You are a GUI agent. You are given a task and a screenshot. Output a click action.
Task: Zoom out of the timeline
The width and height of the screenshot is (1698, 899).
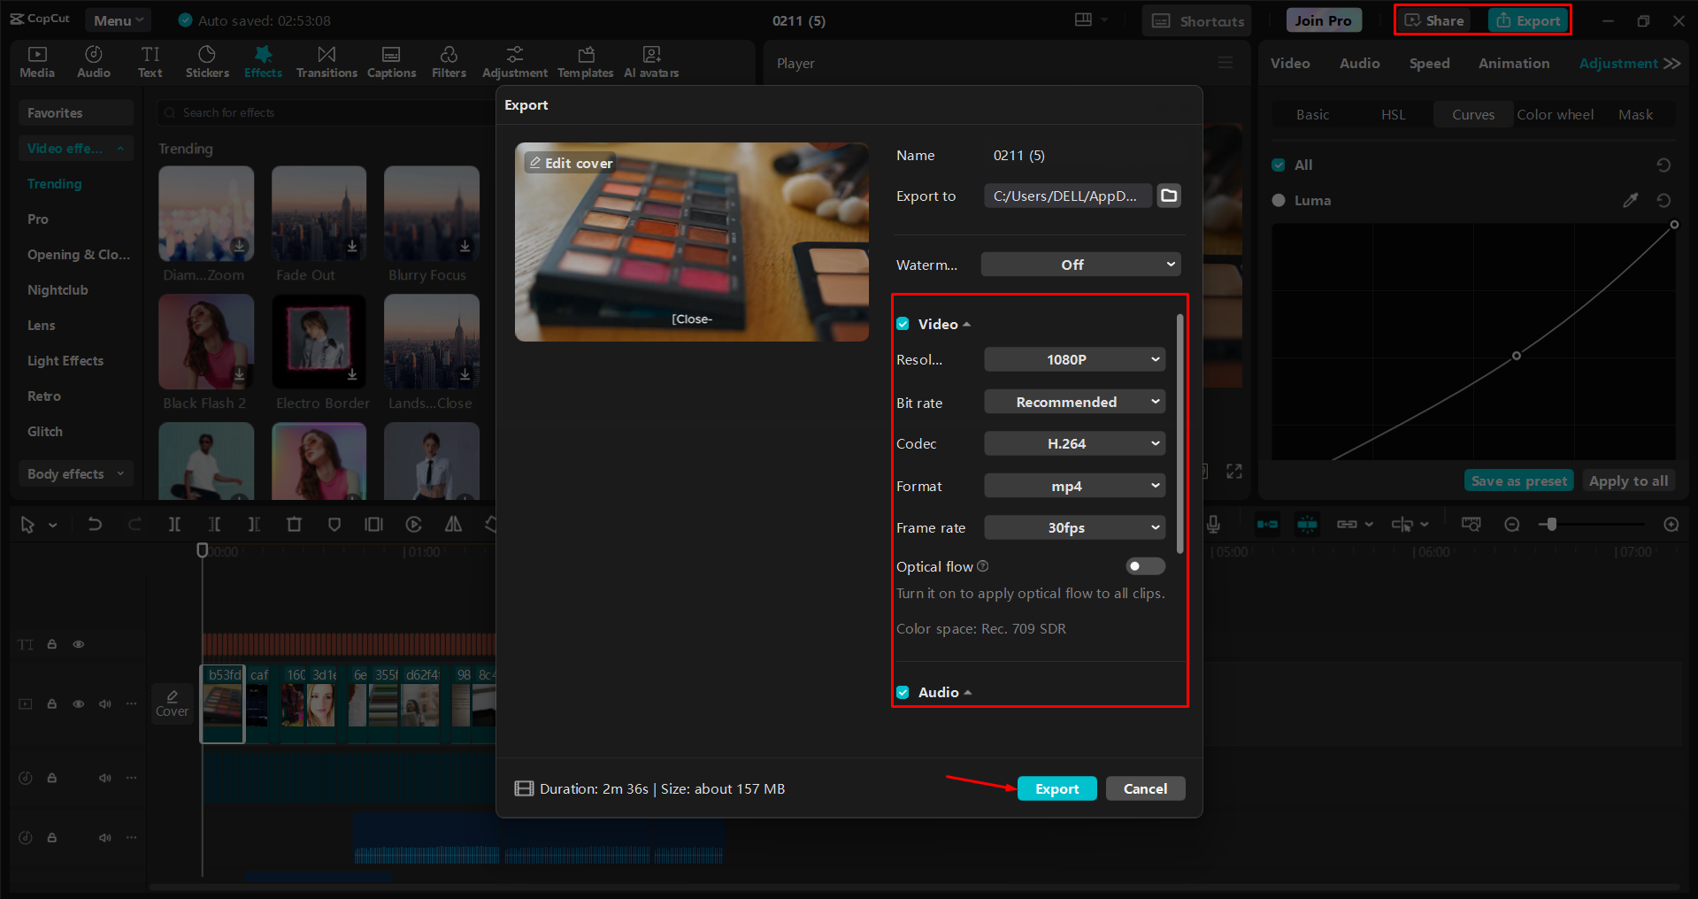coord(1512,524)
